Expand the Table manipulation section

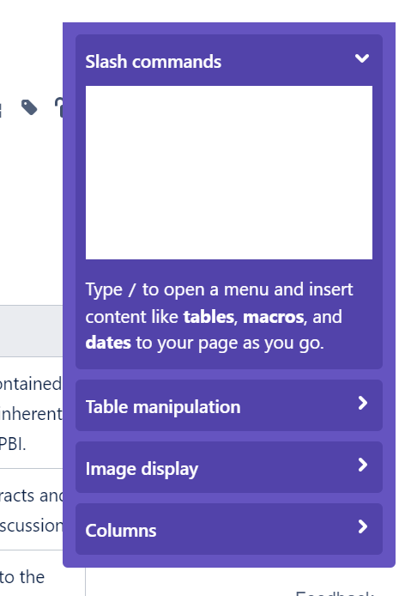[x=362, y=403]
